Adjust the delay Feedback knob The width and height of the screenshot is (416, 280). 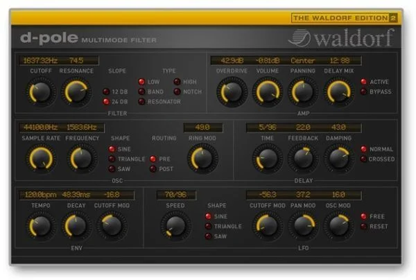pos(303,159)
